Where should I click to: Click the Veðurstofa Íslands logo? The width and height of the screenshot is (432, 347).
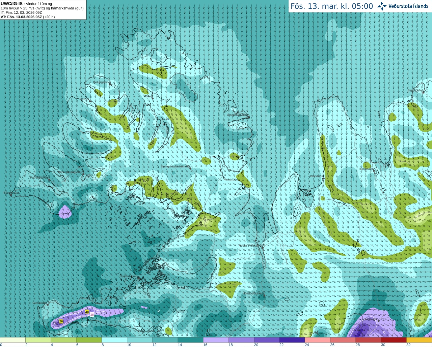pyautogui.click(x=403, y=6)
